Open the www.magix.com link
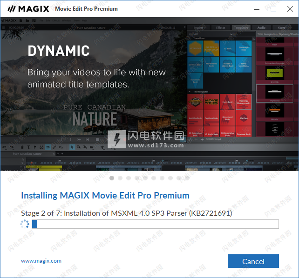299x278 pixels. point(41,261)
